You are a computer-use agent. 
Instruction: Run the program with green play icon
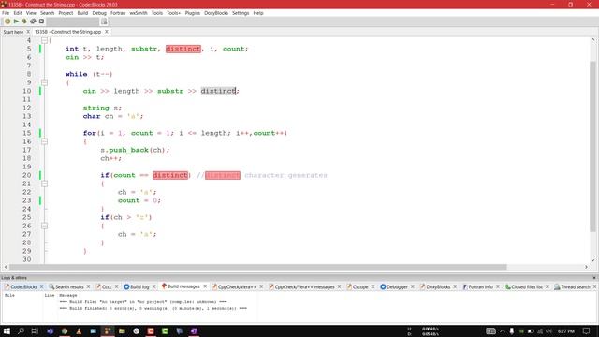(16, 22)
